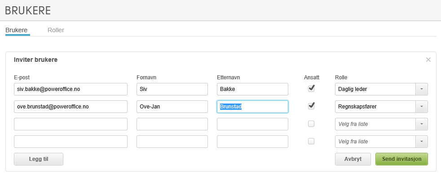Uncheck Ansatt for Ove-Jan Brunstad
This screenshot has height=177, width=441.
[x=311, y=106]
